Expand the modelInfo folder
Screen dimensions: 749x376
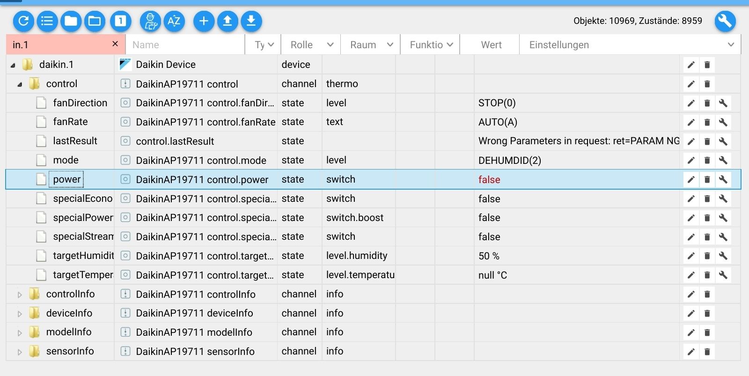[x=20, y=332]
